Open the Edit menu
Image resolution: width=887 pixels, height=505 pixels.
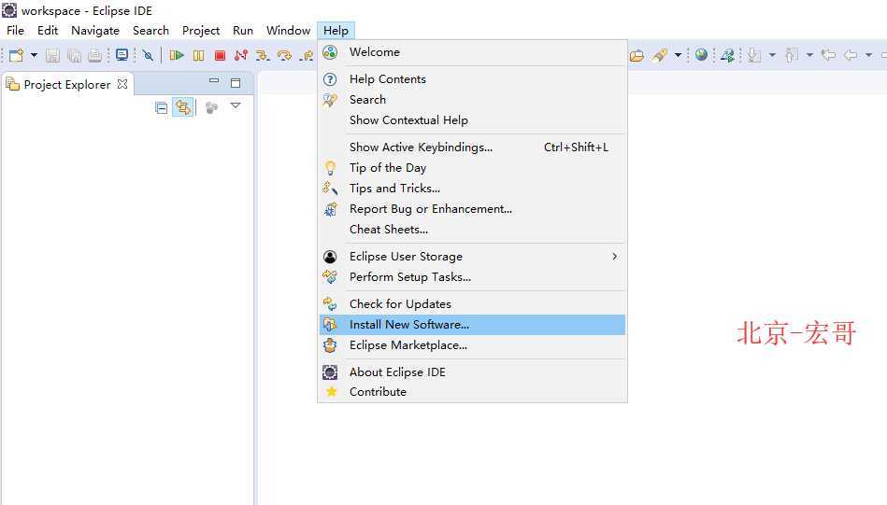tap(48, 31)
